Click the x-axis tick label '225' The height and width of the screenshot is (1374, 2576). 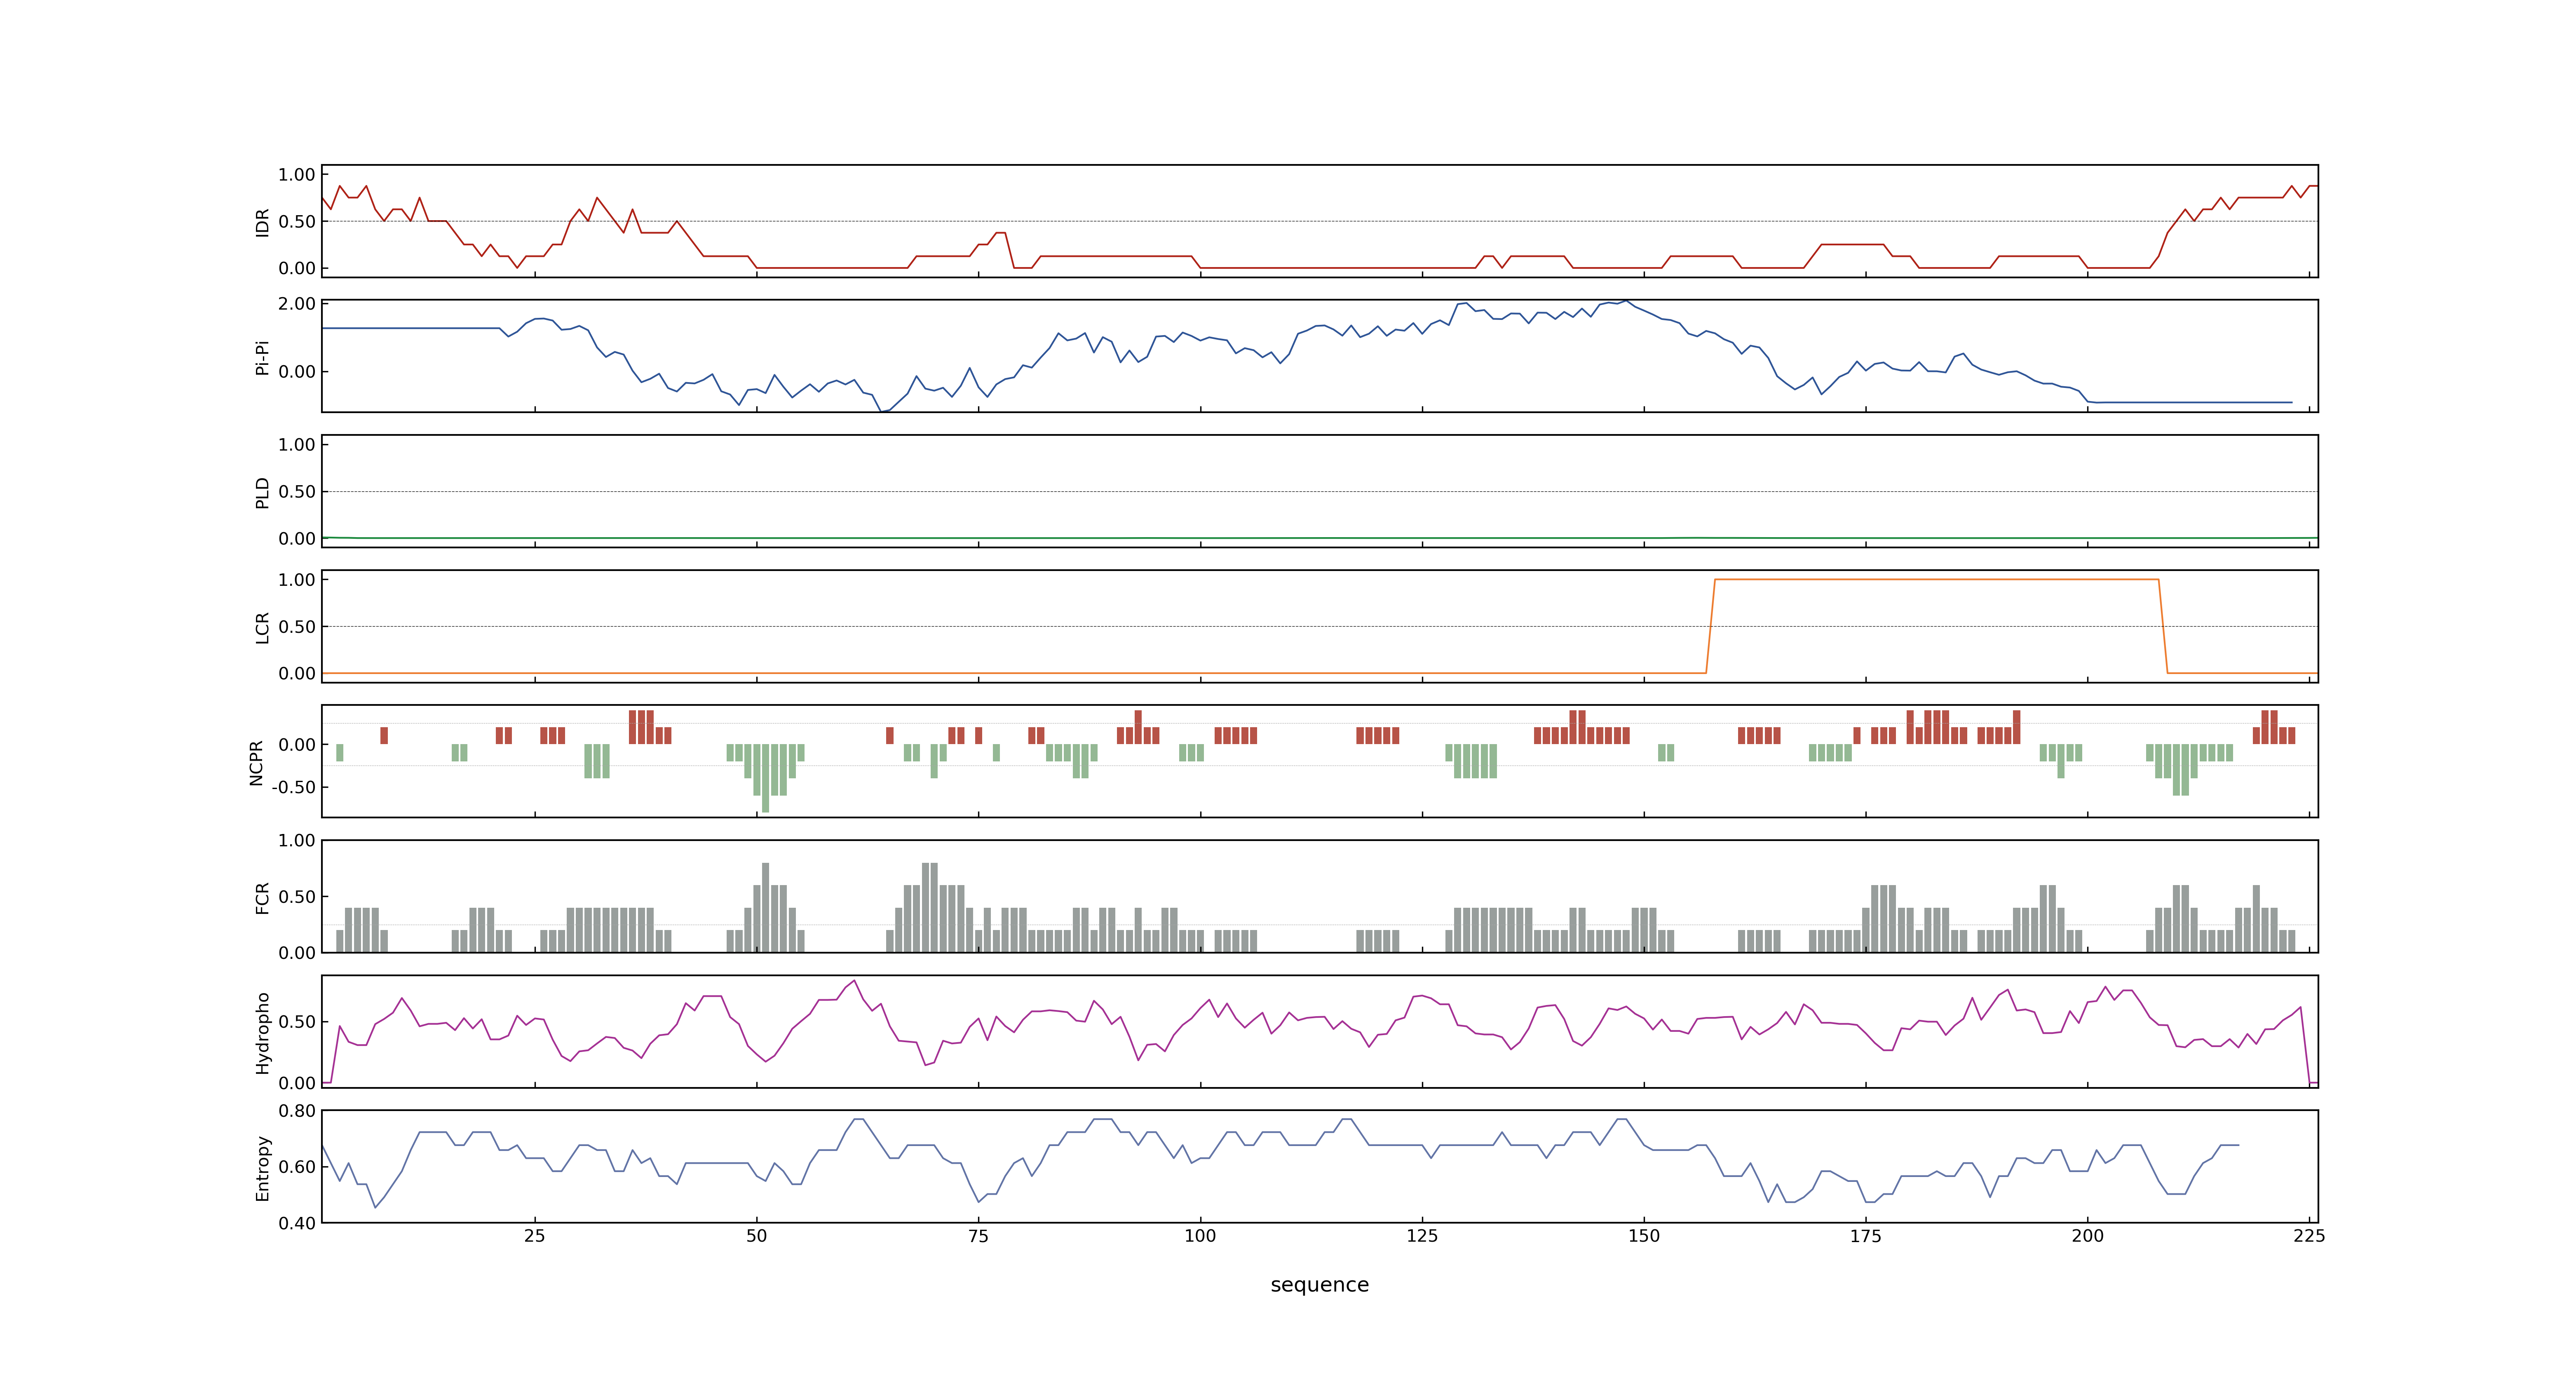[2309, 1236]
